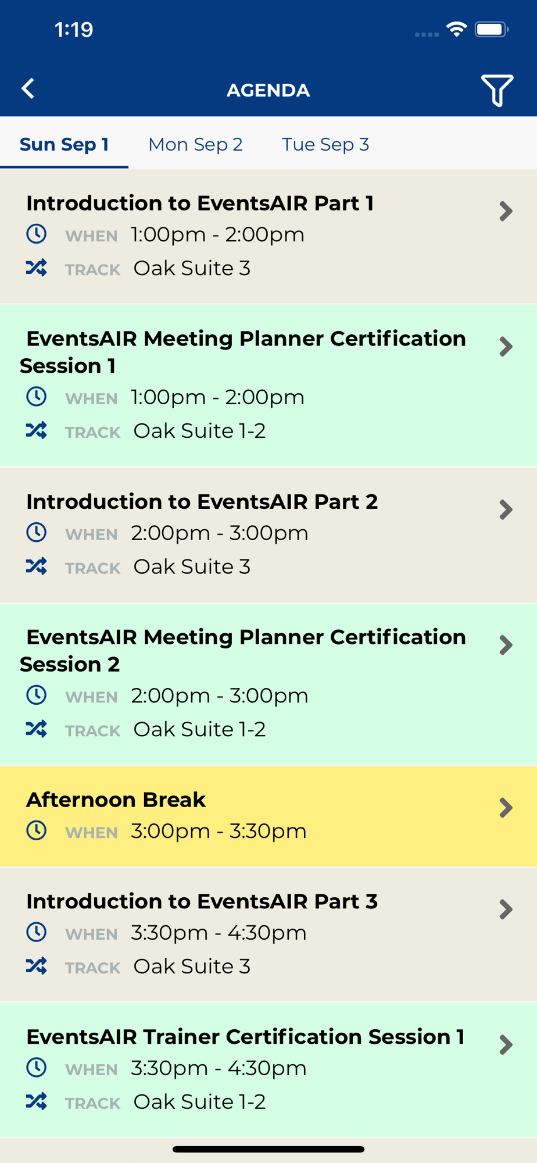Image resolution: width=537 pixels, height=1163 pixels.
Task: Switch to Tue Sep 3 tab
Action: (325, 144)
